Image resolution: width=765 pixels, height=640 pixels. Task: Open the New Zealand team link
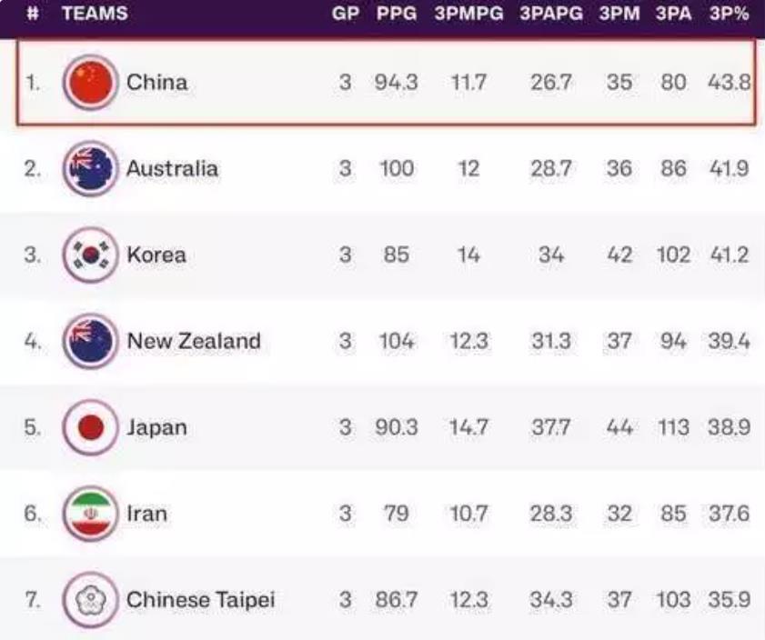click(x=194, y=341)
